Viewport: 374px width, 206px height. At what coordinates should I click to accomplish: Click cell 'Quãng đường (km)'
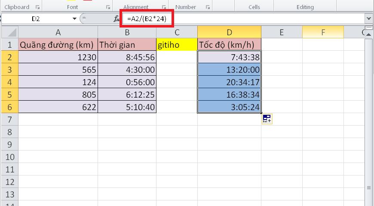tap(58, 45)
